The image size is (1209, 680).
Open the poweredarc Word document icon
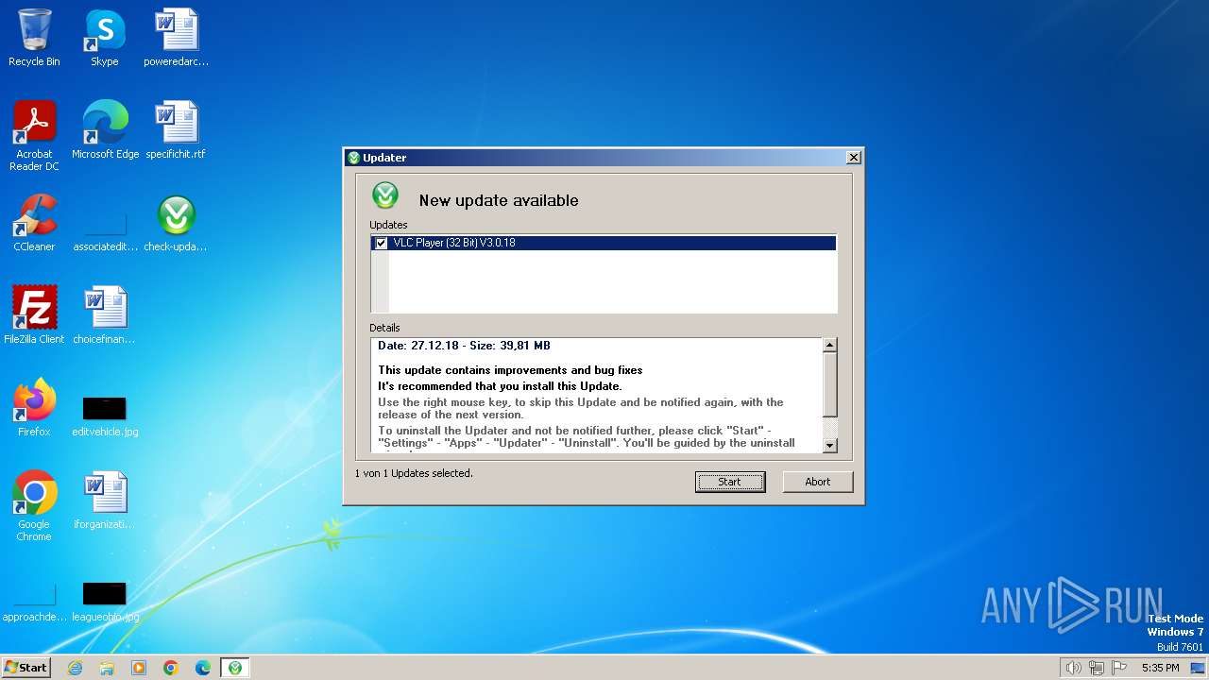click(x=177, y=39)
